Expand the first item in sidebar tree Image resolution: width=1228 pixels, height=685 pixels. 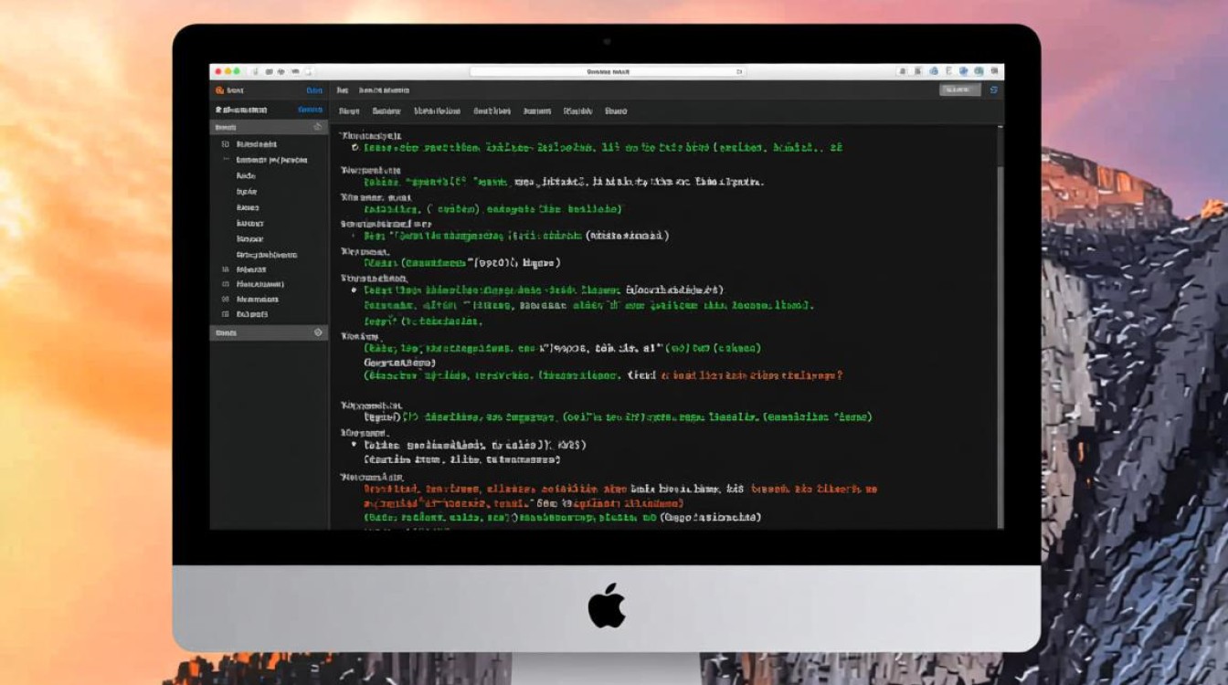coord(225,143)
